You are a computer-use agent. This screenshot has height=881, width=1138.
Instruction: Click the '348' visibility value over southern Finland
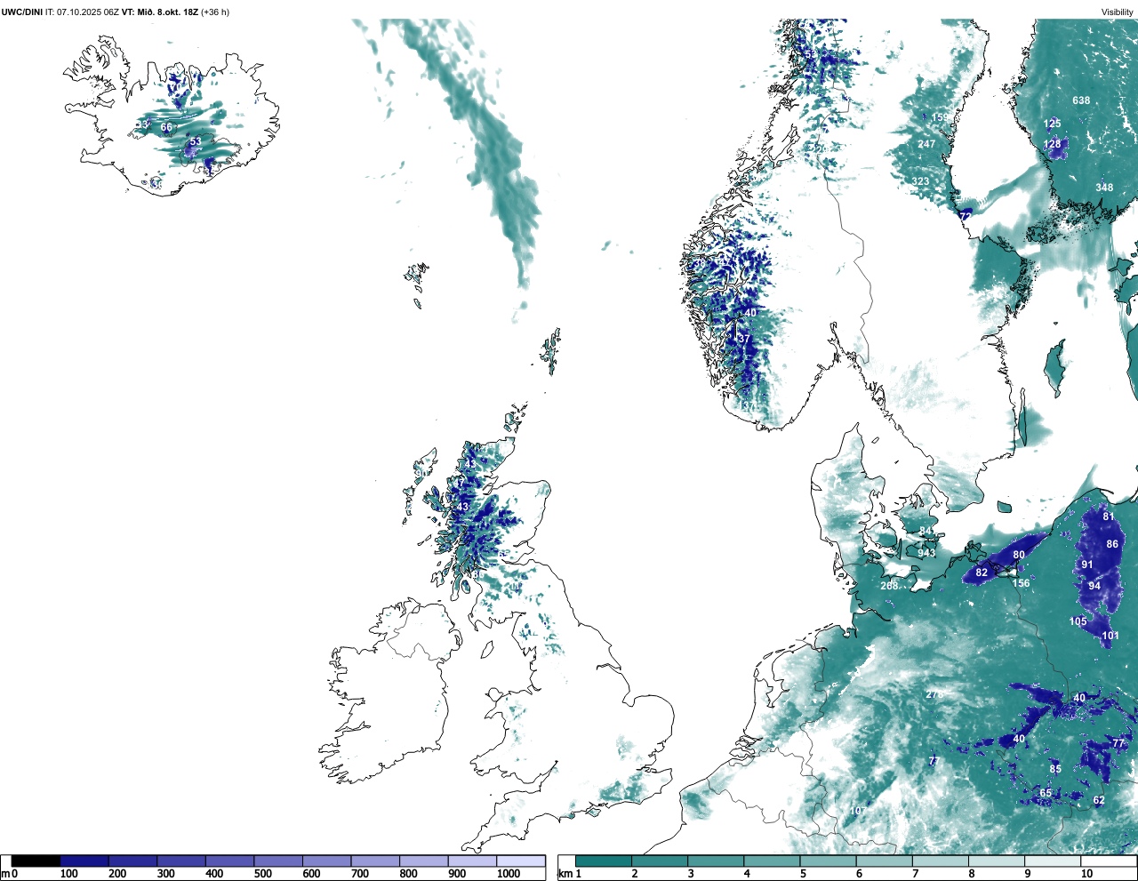tap(1104, 188)
